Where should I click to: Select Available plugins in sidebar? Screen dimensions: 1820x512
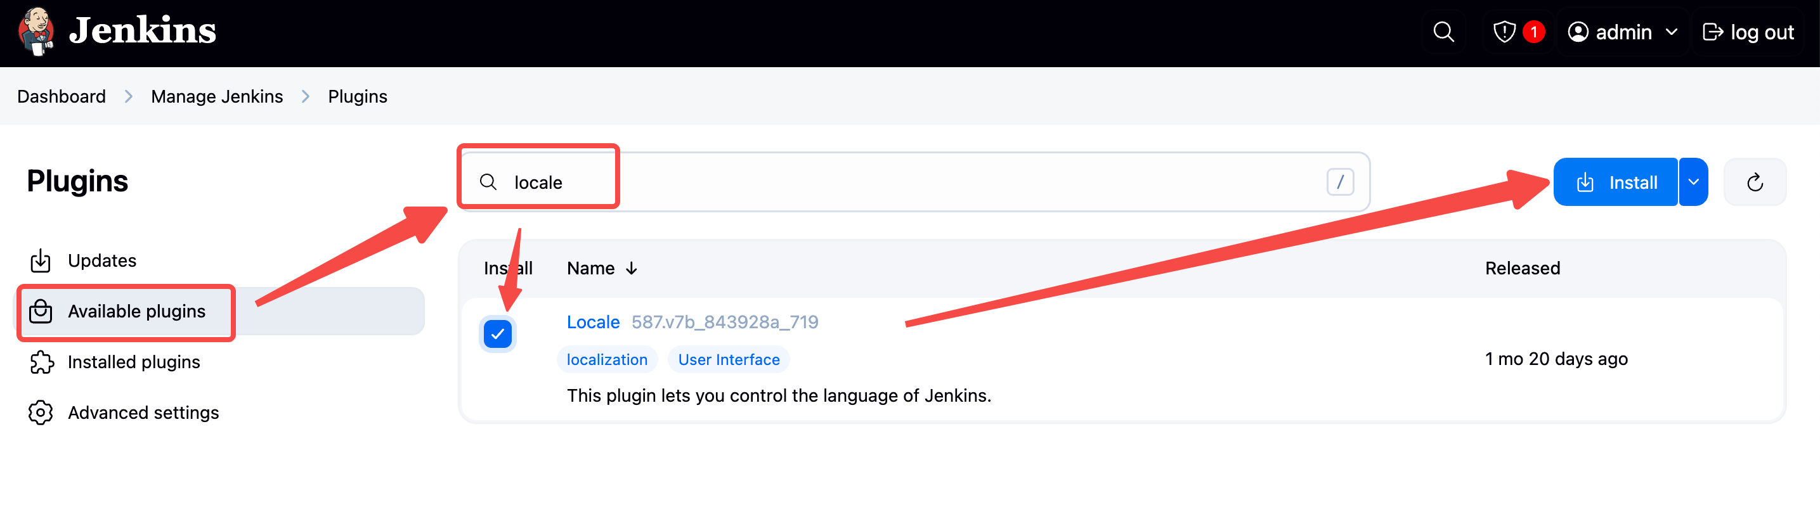coord(219,311)
